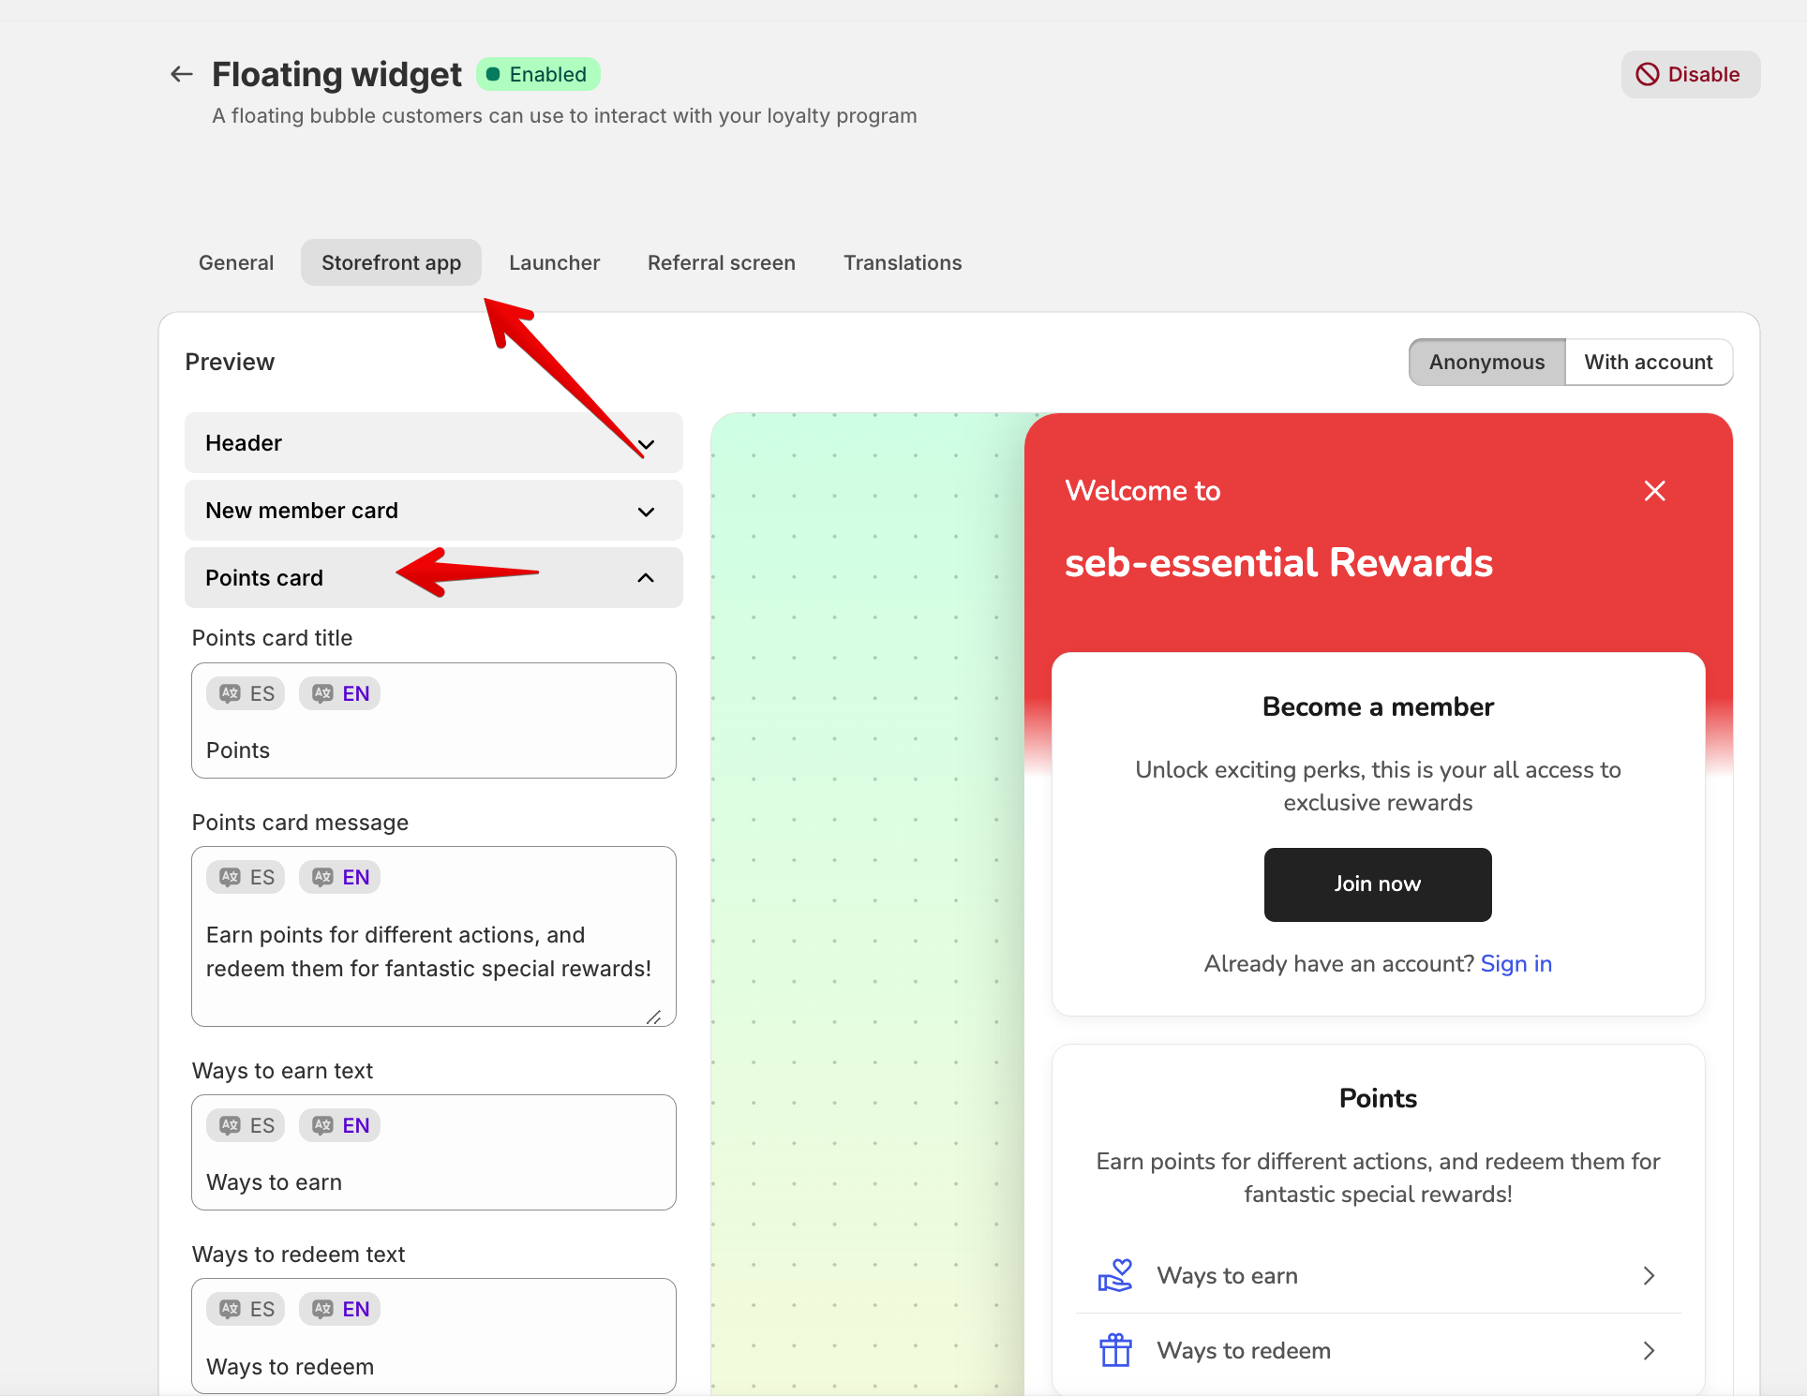Image resolution: width=1807 pixels, height=1396 pixels.
Task: Click the hand-heart icon for Ways to earn
Action: click(x=1115, y=1275)
